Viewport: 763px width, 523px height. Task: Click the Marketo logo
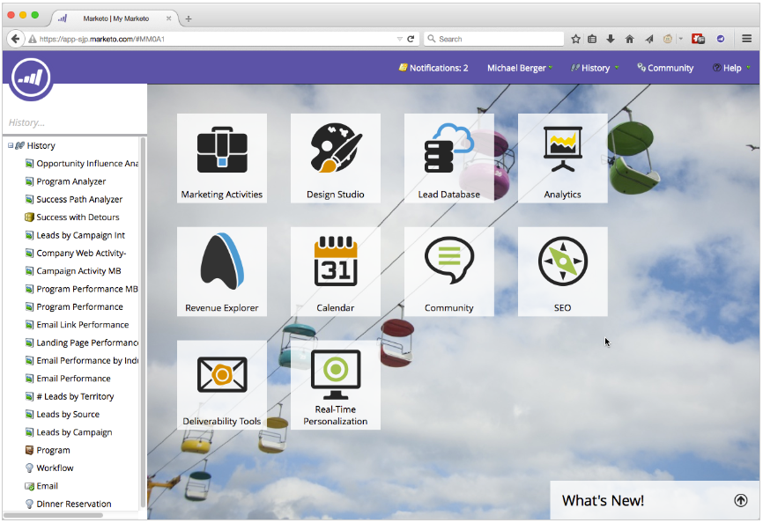click(x=31, y=78)
